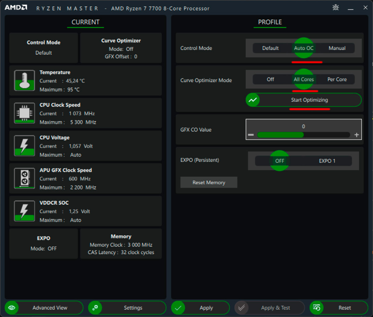
Task: Click the CPU Voltage lightning icon
Action: pyautogui.click(x=24, y=146)
